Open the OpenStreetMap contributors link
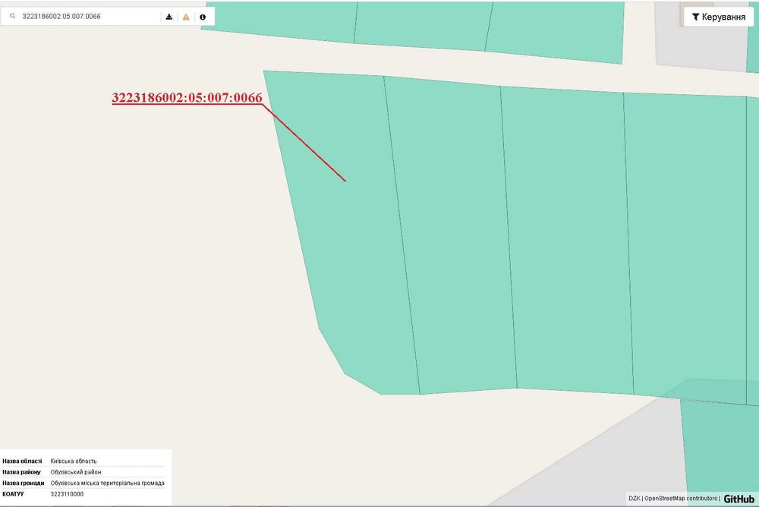The width and height of the screenshot is (759, 507). click(x=681, y=499)
